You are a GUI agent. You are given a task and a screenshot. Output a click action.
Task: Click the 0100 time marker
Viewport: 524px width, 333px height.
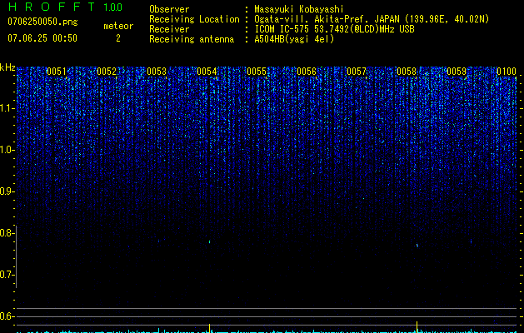(507, 72)
